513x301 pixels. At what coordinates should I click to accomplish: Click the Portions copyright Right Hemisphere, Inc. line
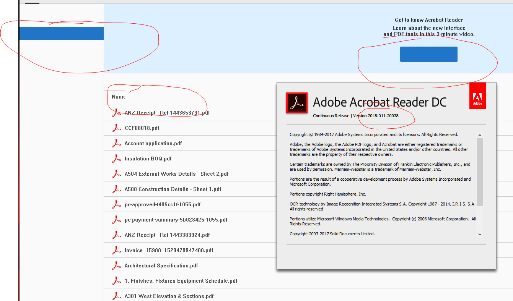click(x=328, y=194)
